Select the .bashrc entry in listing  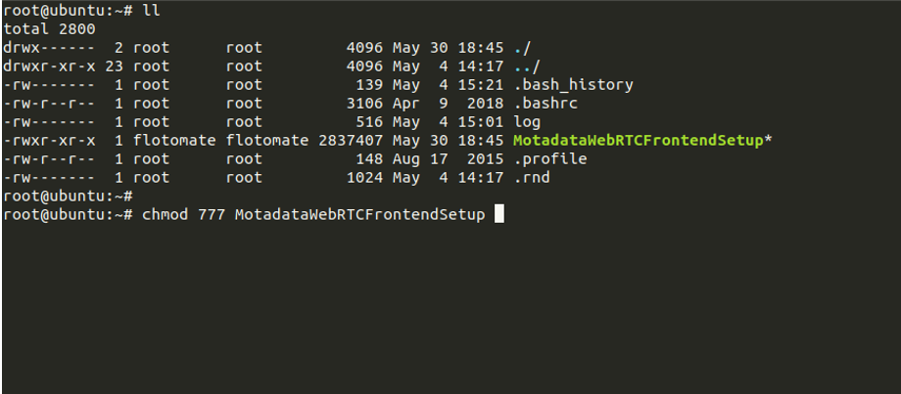(x=545, y=104)
